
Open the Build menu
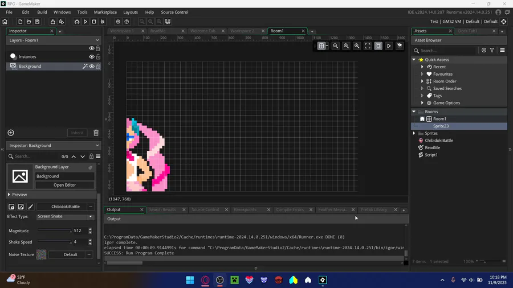click(x=42, y=12)
